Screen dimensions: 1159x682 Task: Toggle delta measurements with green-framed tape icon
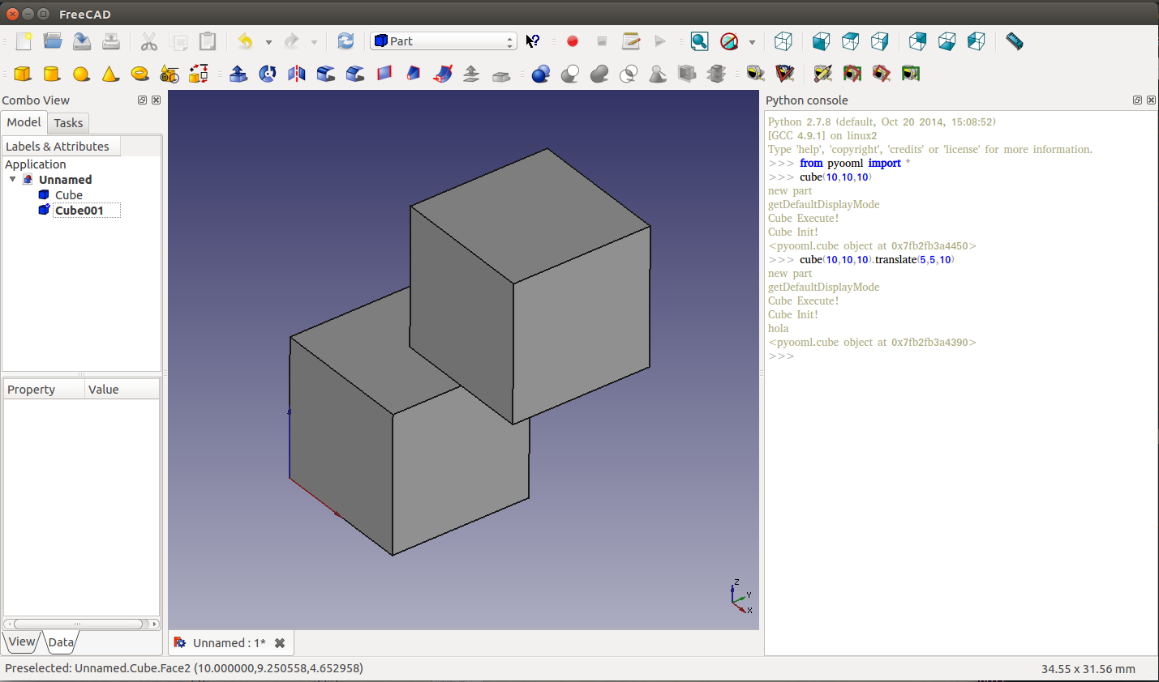tap(911, 74)
